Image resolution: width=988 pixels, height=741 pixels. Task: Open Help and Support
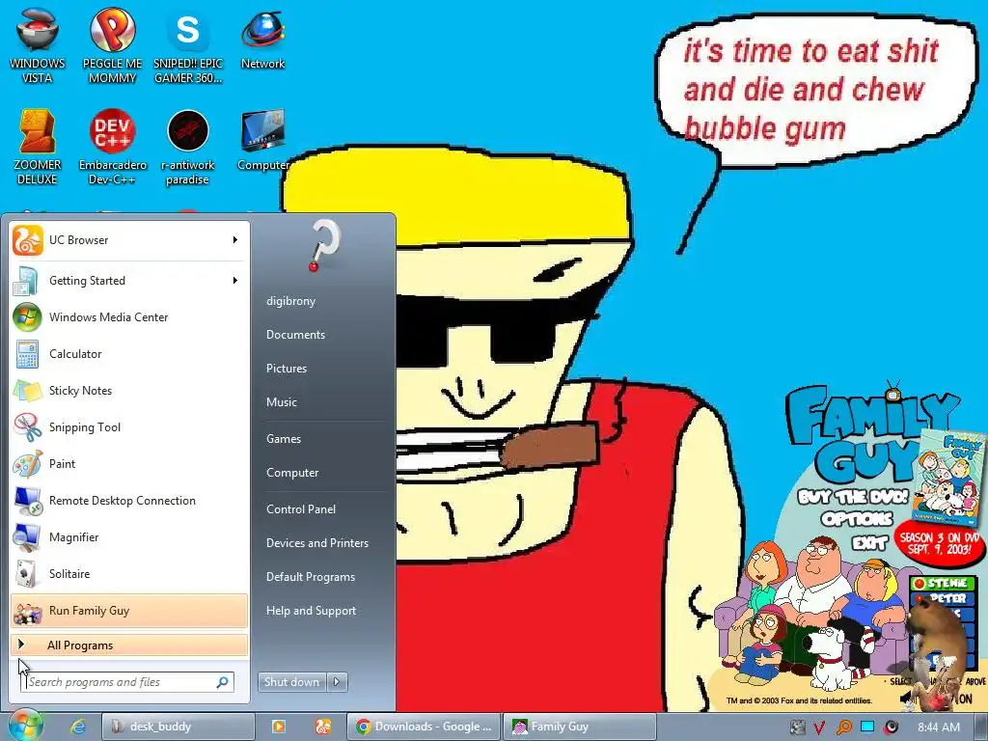click(x=312, y=611)
